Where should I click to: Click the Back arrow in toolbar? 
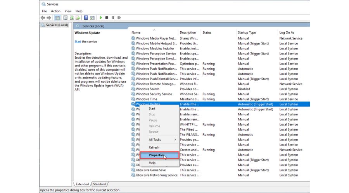(43, 18)
